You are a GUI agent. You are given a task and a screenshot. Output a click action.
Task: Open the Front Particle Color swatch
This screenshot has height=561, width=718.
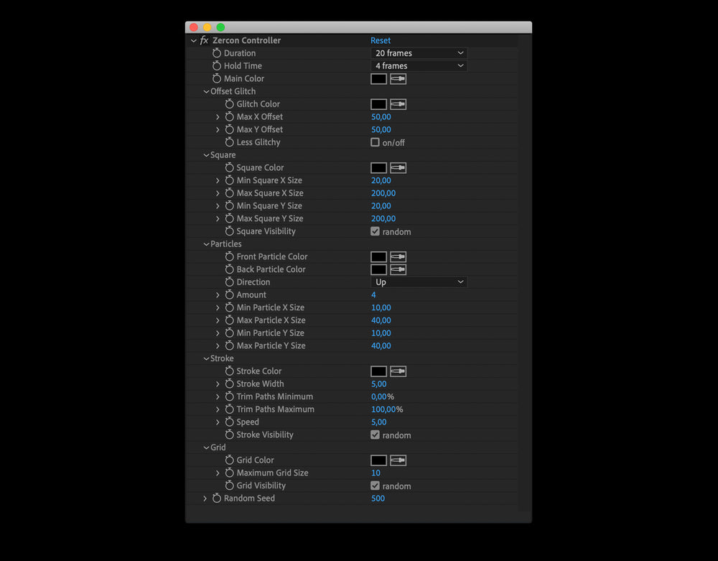click(378, 256)
